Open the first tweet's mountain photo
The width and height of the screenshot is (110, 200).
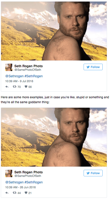[54, 31]
